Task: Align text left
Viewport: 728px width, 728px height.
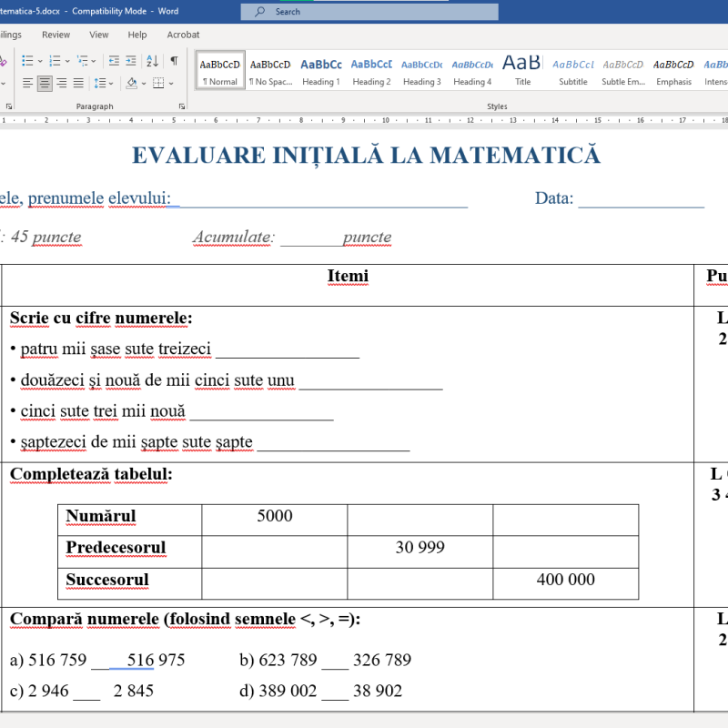Action: pyautogui.click(x=27, y=84)
